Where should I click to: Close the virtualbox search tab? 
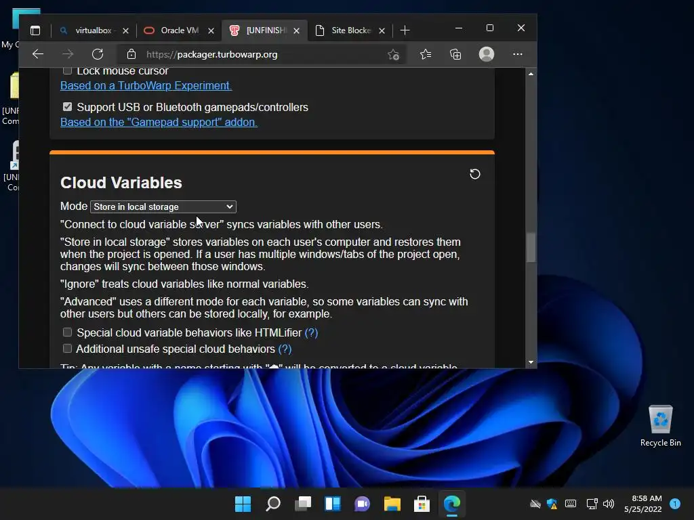[125, 30]
